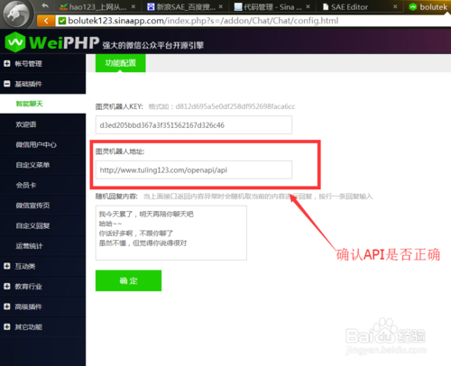Switch to the hao123 browser tab
451x366 pixels.
97,6
